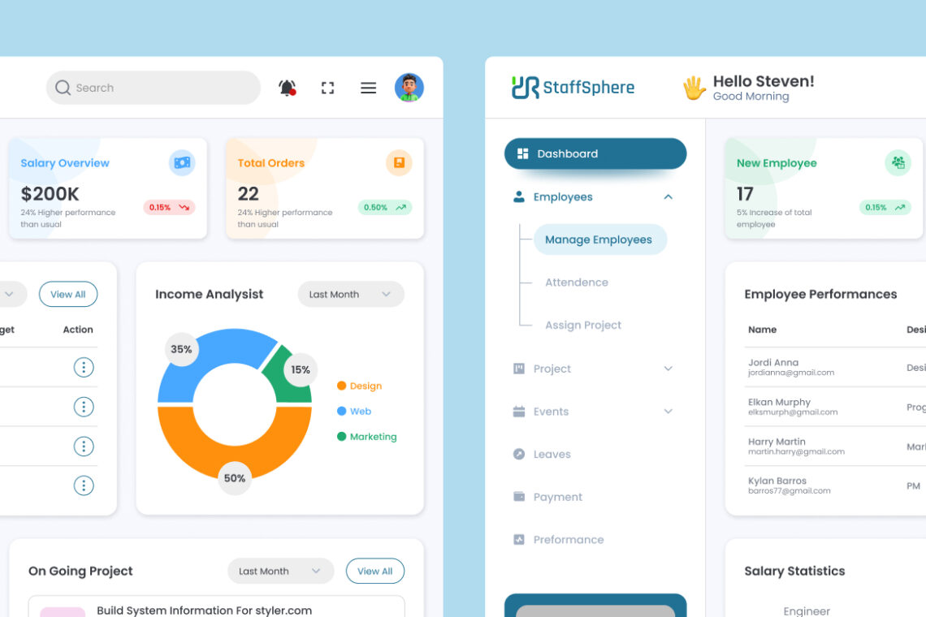Expand the Events menu chevron
Viewport: 926px width, 617px height.
pyautogui.click(x=668, y=411)
